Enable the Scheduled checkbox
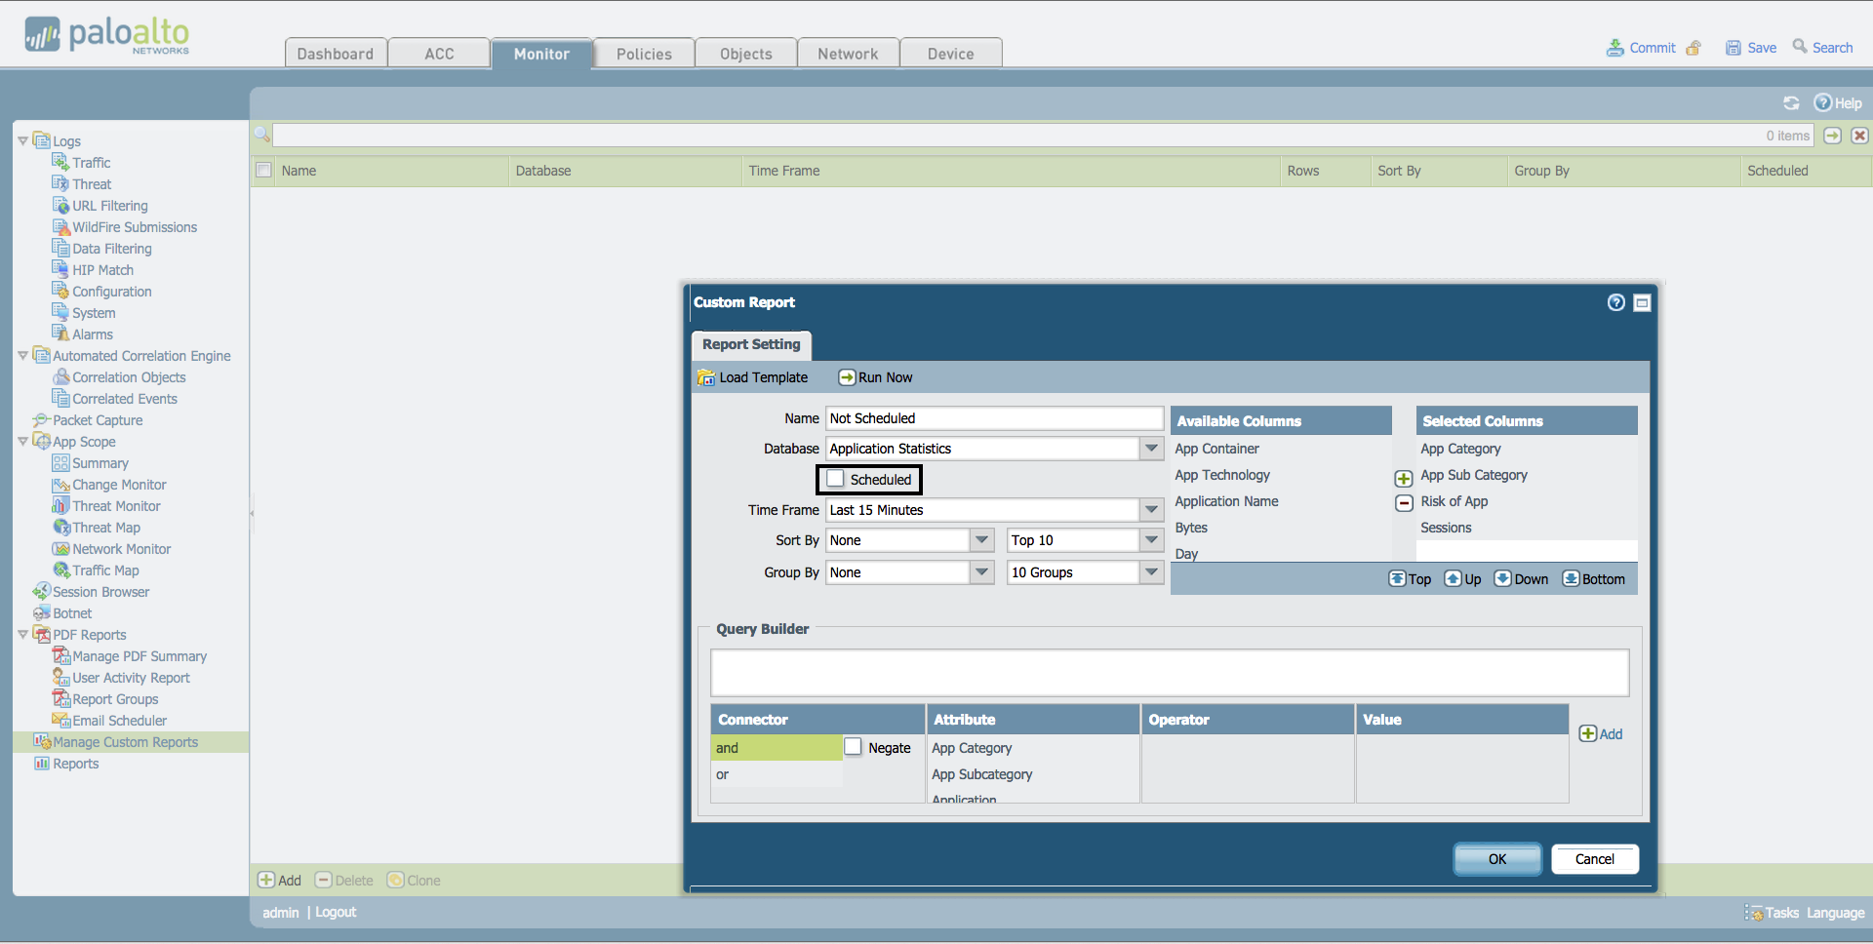Image resolution: width=1873 pixels, height=944 pixels. coord(836,479)
